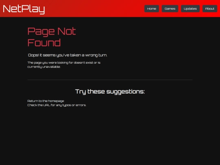
Task: Click the 'doesn't exist or is currently unavailable' paragraph
Action: pos(64,64)
